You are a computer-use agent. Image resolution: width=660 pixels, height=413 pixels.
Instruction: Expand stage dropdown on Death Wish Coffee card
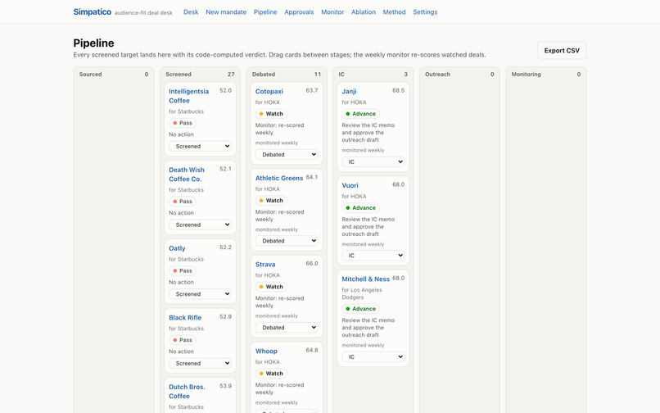[x=201, y=225]
